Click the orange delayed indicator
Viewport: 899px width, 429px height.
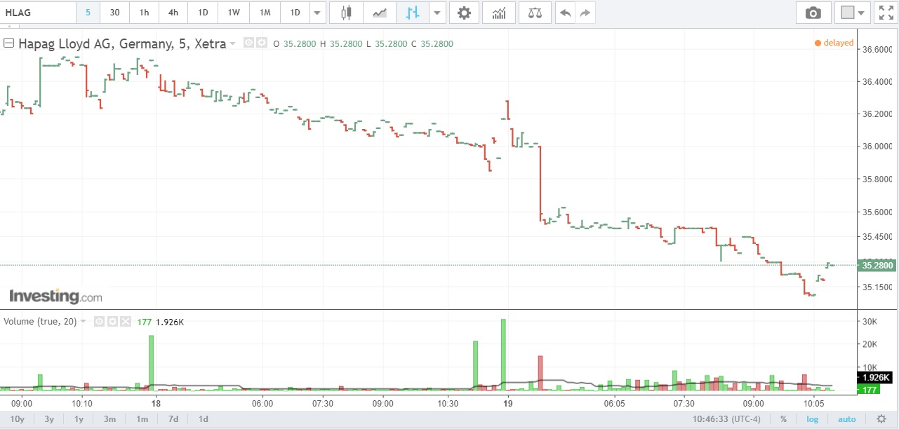pyautogui.click(x=834, y=43)
